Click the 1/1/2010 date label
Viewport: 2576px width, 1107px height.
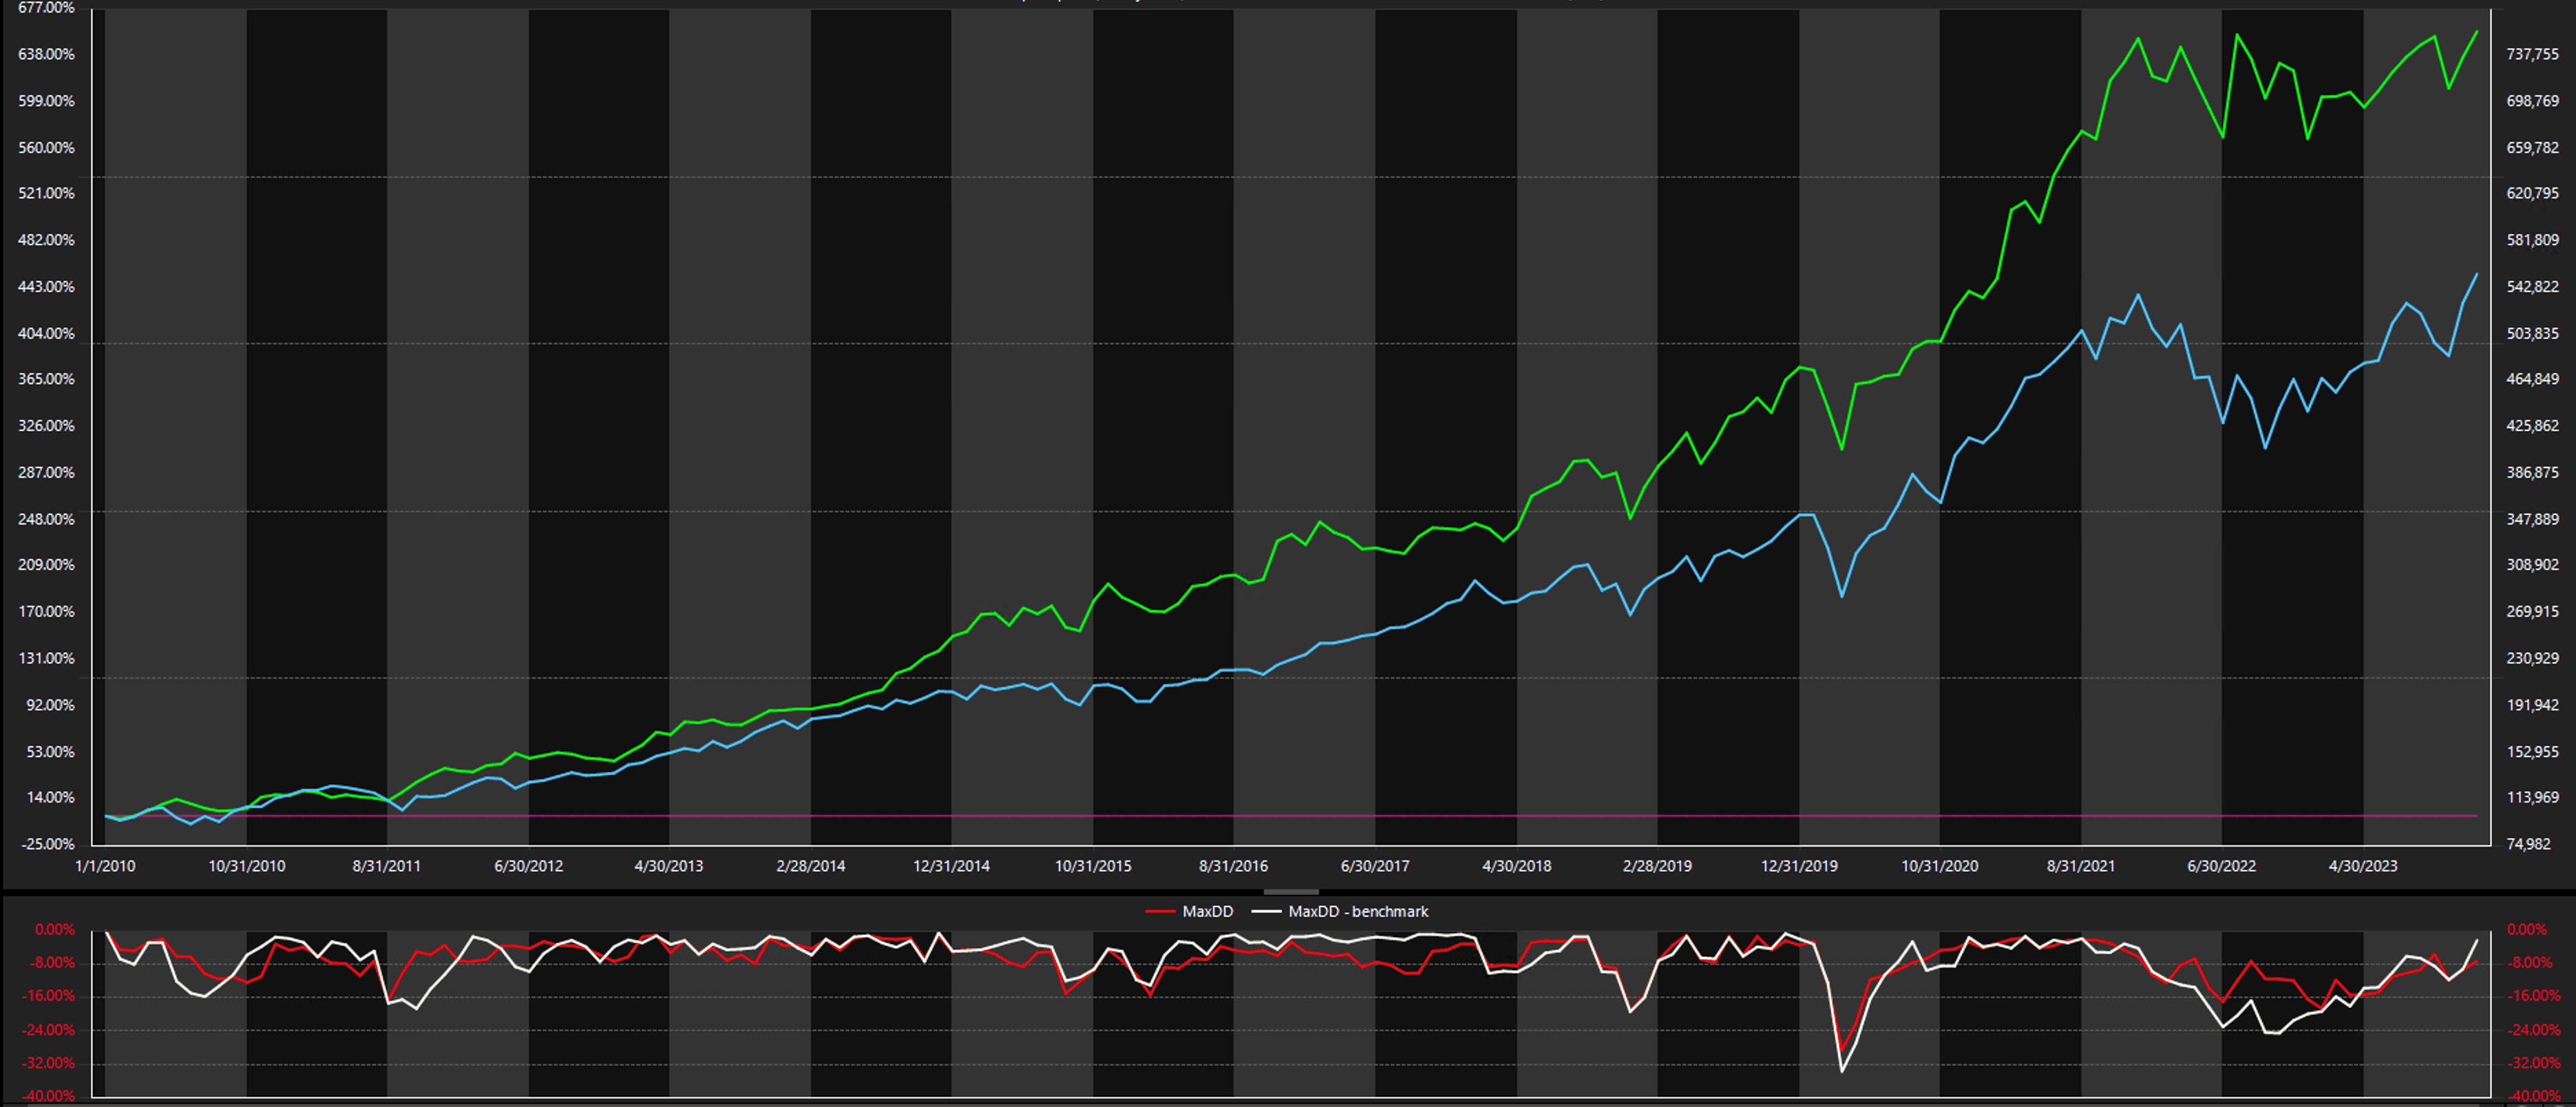click(x=105, y=866)
